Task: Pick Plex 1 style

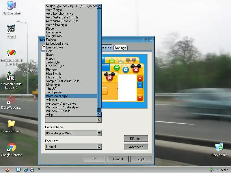Action: [x=71, y=74]
